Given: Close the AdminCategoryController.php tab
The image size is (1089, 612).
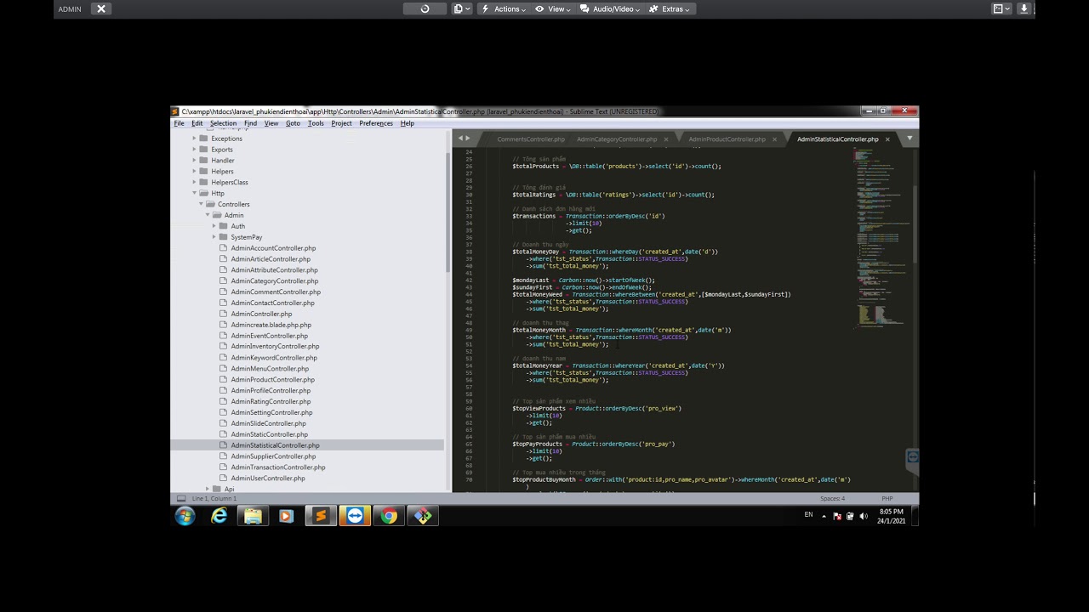Looking at the screenshot, I should 666,139.
